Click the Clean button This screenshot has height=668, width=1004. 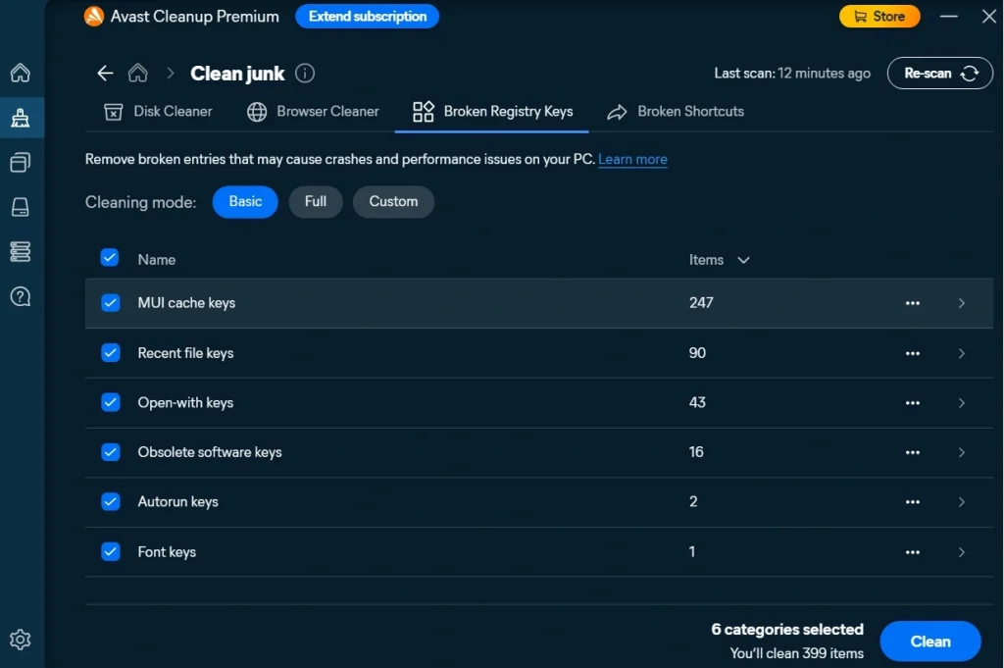pos(929,642)
